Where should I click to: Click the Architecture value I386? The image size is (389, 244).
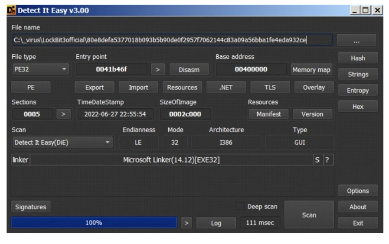[226, 142]
